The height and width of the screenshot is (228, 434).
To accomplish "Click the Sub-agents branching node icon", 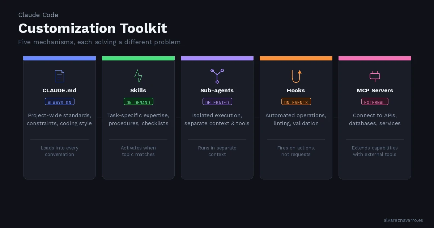I will tap(217, 76).
